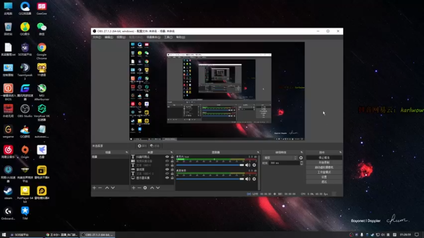
Task: Pop out the 来源 dock panel
Action: [x=171, y=152]
